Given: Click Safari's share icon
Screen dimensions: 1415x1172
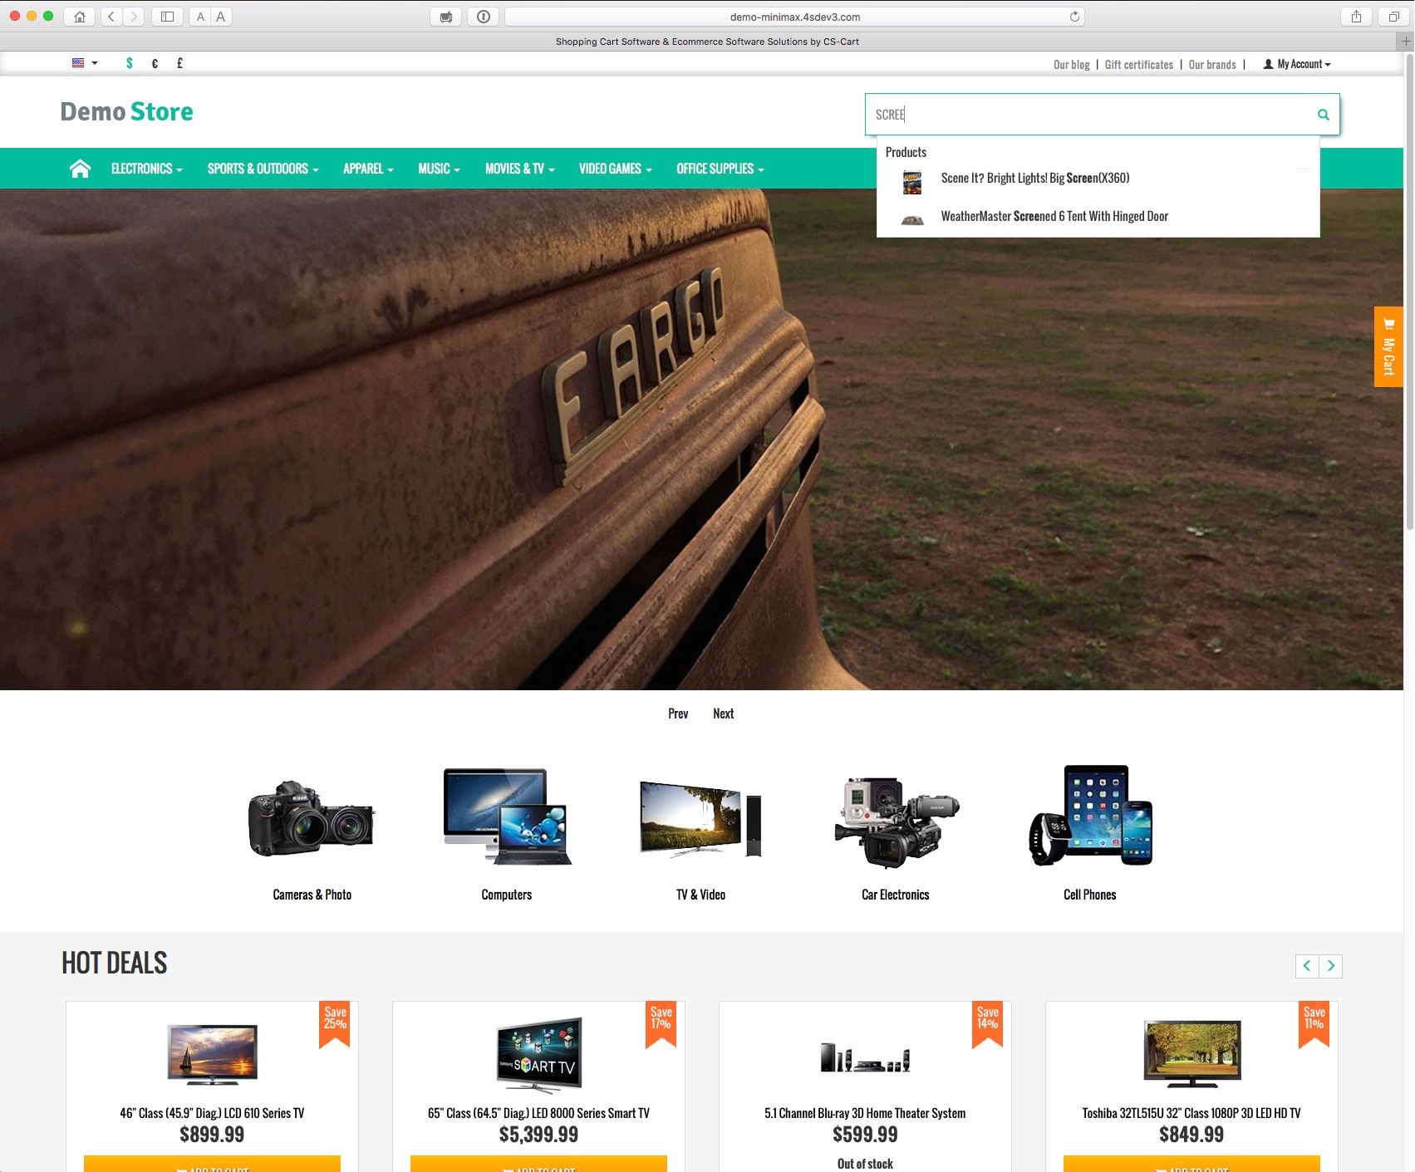Looking at the screenshot, I should (x=1356, y=17).
